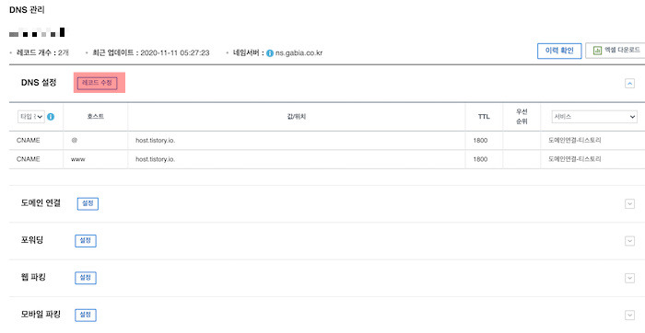The image size is (645, 333).
Task: Expand the 웹 파킹 section
Action: [629, 278]
